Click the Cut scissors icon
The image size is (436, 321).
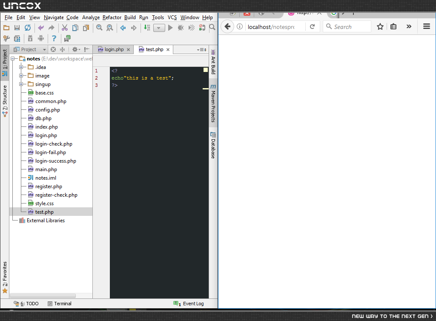coord(65,28)
